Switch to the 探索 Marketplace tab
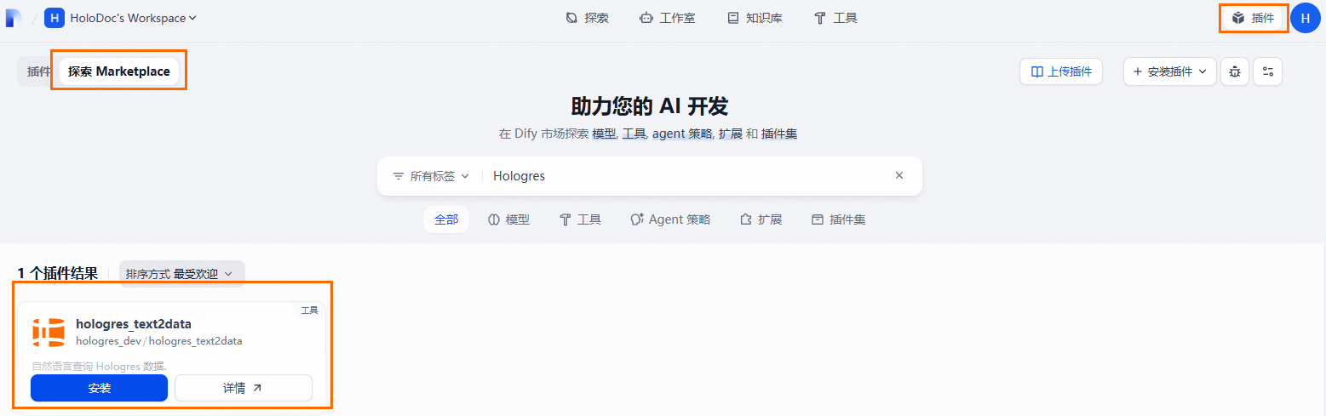1326x416 pixels. [119, 71]
